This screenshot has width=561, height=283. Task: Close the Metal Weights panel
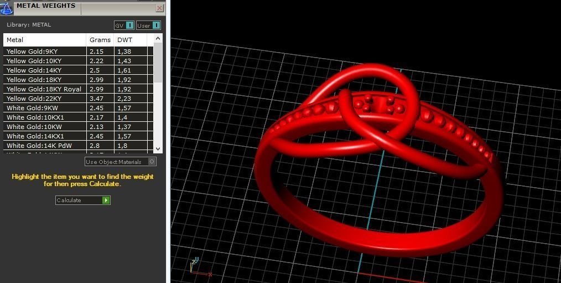(x=159, y=8)
